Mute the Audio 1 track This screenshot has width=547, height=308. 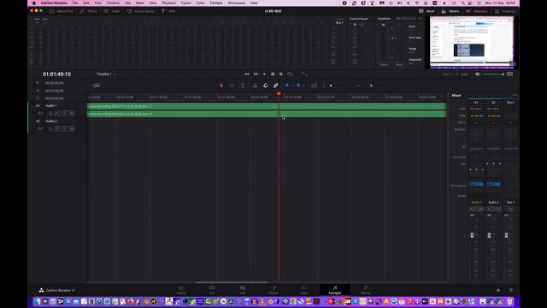click(72, 113)
